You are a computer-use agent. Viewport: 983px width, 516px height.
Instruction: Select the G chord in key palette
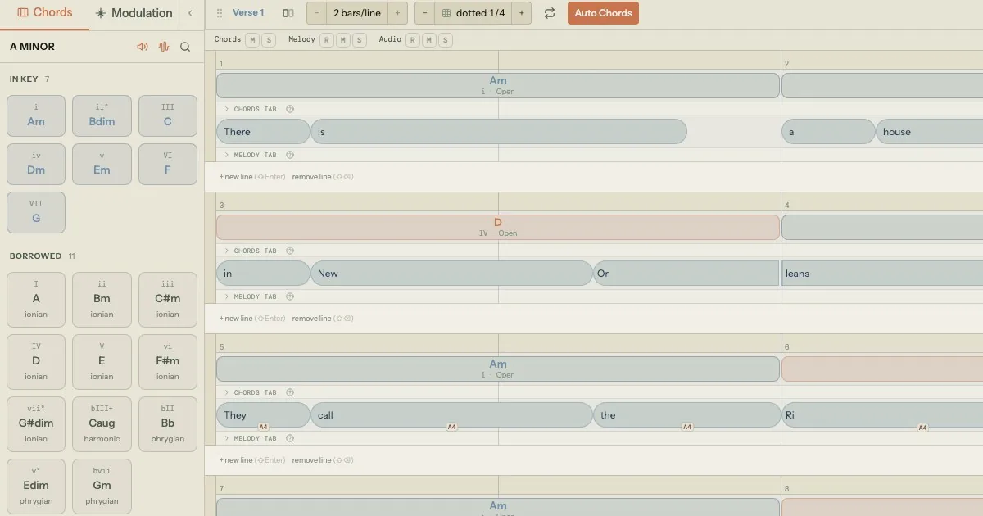36,212
